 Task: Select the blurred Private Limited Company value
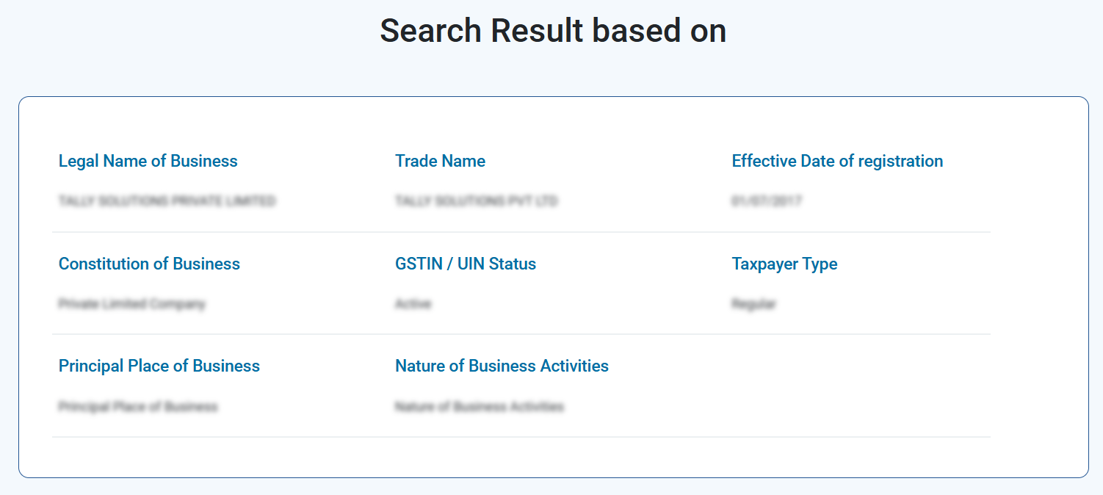coord(131,303)
